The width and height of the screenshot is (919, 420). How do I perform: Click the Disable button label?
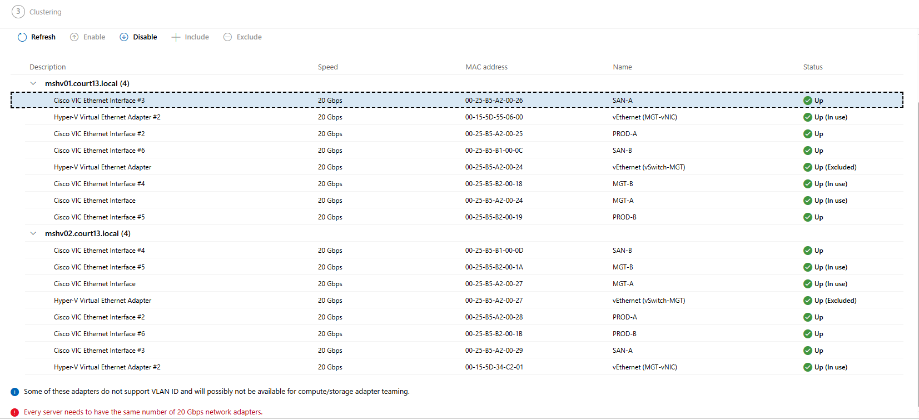tap(145, 37)
